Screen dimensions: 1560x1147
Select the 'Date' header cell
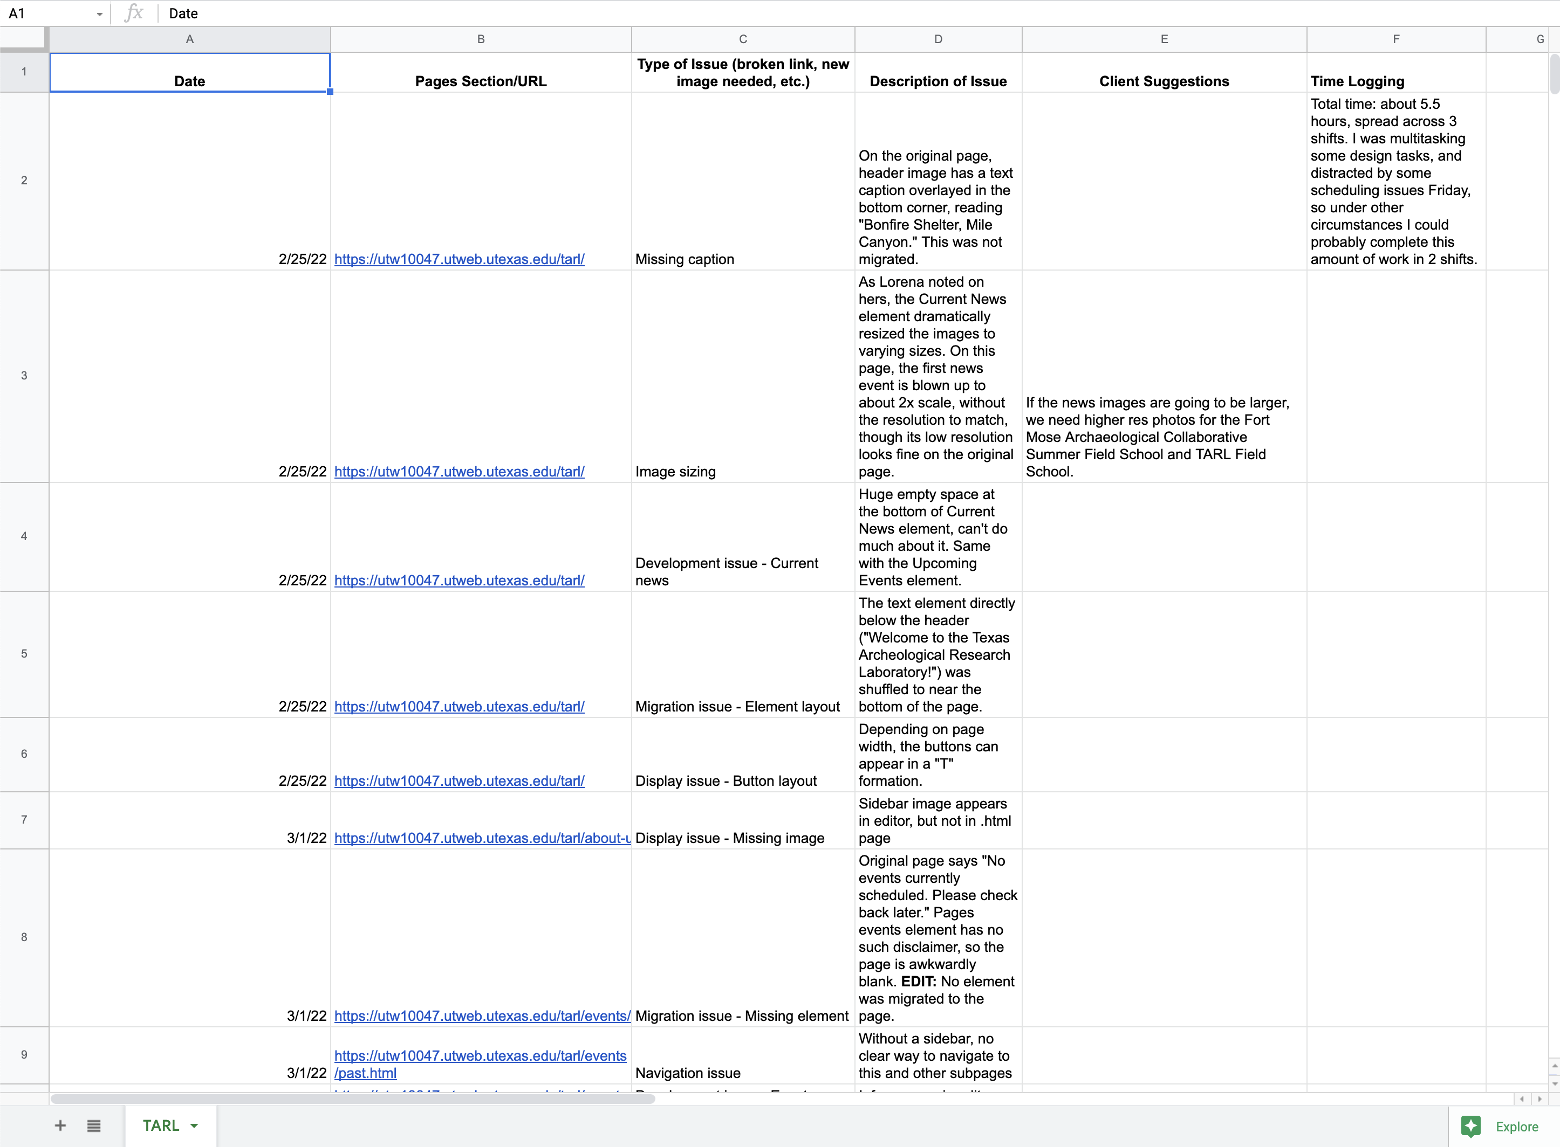[x=190, y=72]
